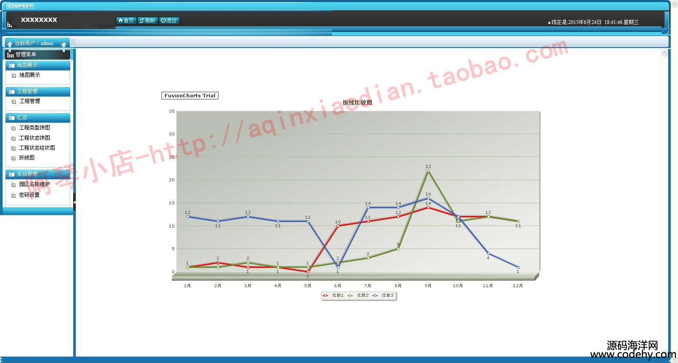The height and width of the screenshot is (363, 678).
Task: Collapse the 工程管理 section header
Action: pos(38,91)
